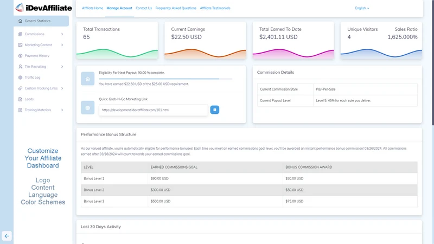Click the $300.00 USD goal cell
This screenshot has width=434, height=244.
coord(215,190)
